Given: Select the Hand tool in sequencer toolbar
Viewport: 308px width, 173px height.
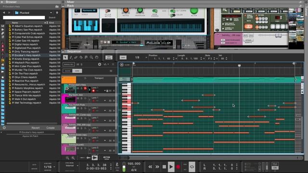Looking at the screenshot, I should [x=97, y=58].
